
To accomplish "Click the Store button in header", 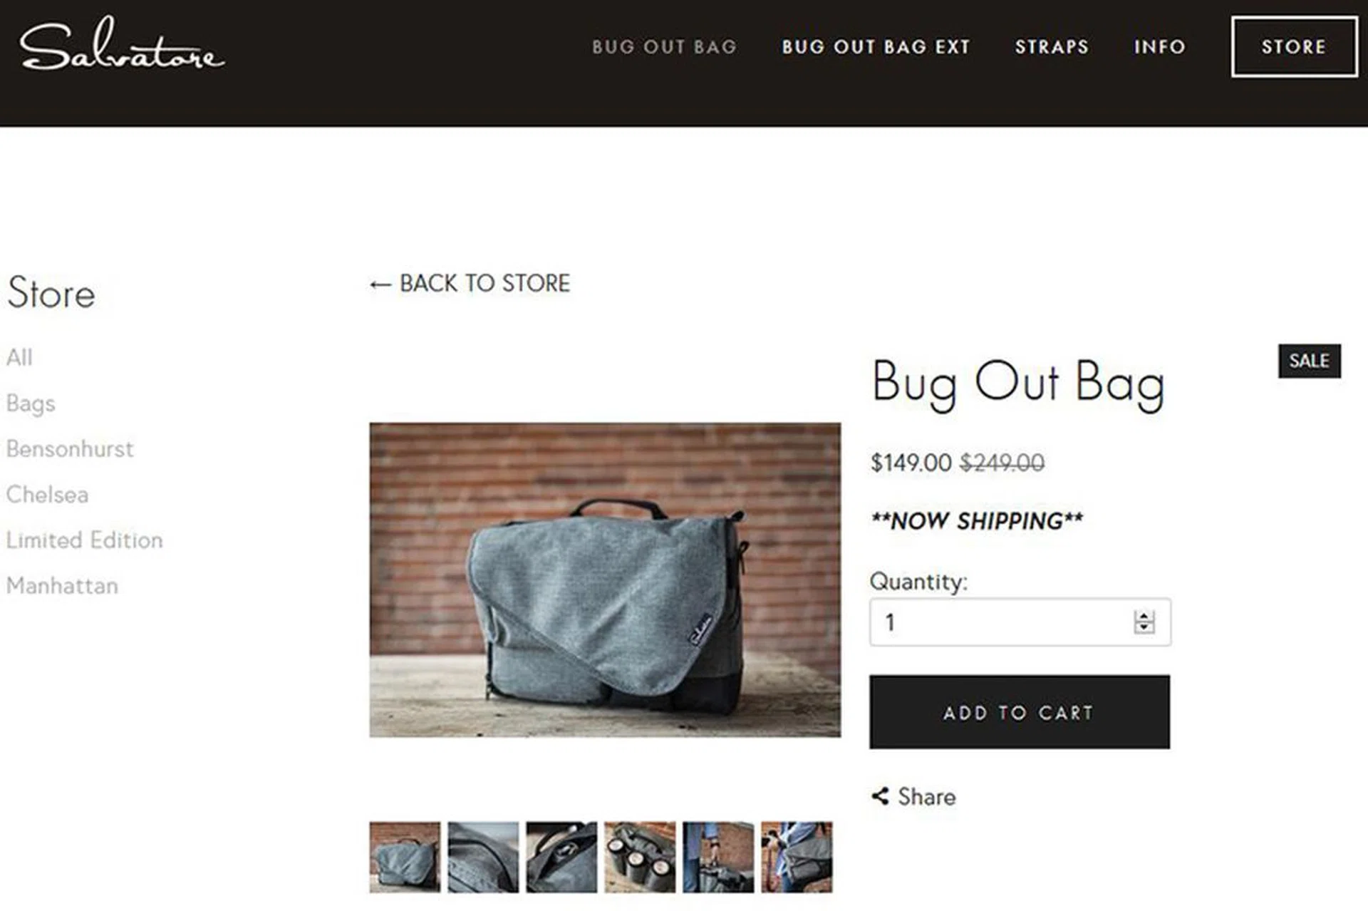I will [x=1294, y=47].
